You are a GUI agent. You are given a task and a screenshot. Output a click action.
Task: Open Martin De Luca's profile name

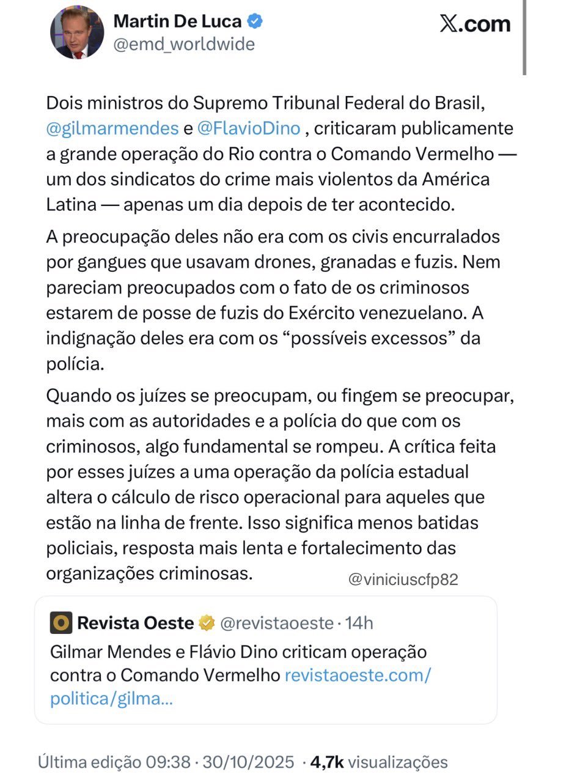pyautogui.click(x=178, y=21)
